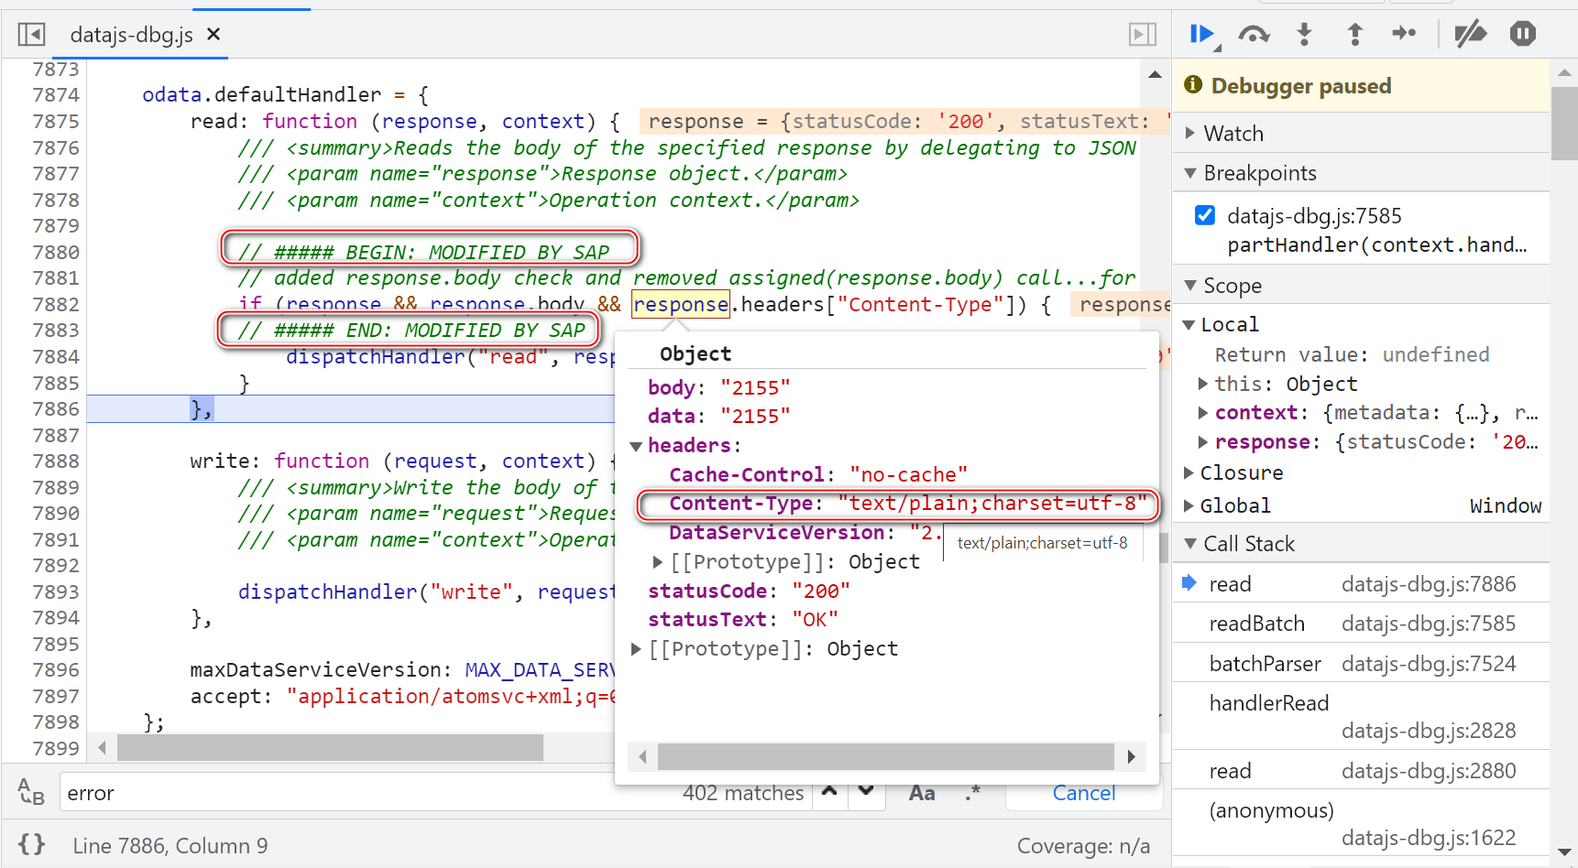
Task: Click the highlighted response variable in code
Action: pyautogui.click(x=680, y=304)
